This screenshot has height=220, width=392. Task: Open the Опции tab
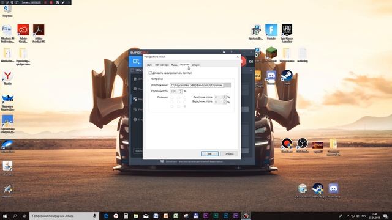coord(195,65)
